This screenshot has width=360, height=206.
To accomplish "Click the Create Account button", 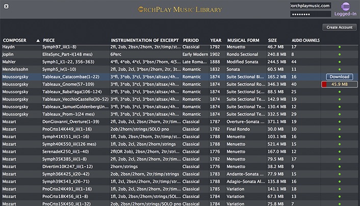I will [x=339, y=28].
